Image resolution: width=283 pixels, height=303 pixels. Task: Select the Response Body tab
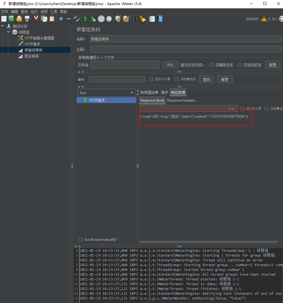[153, 100]
